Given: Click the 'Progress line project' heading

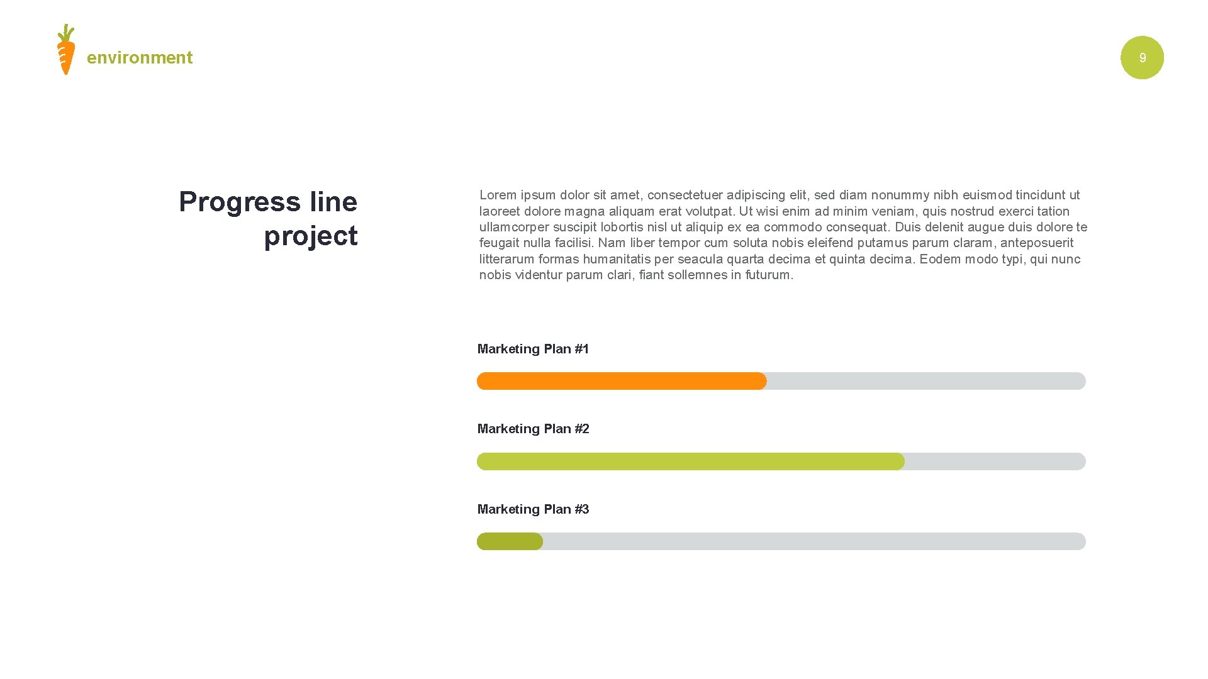Looking at the screenshot, I should click(268, 219).
